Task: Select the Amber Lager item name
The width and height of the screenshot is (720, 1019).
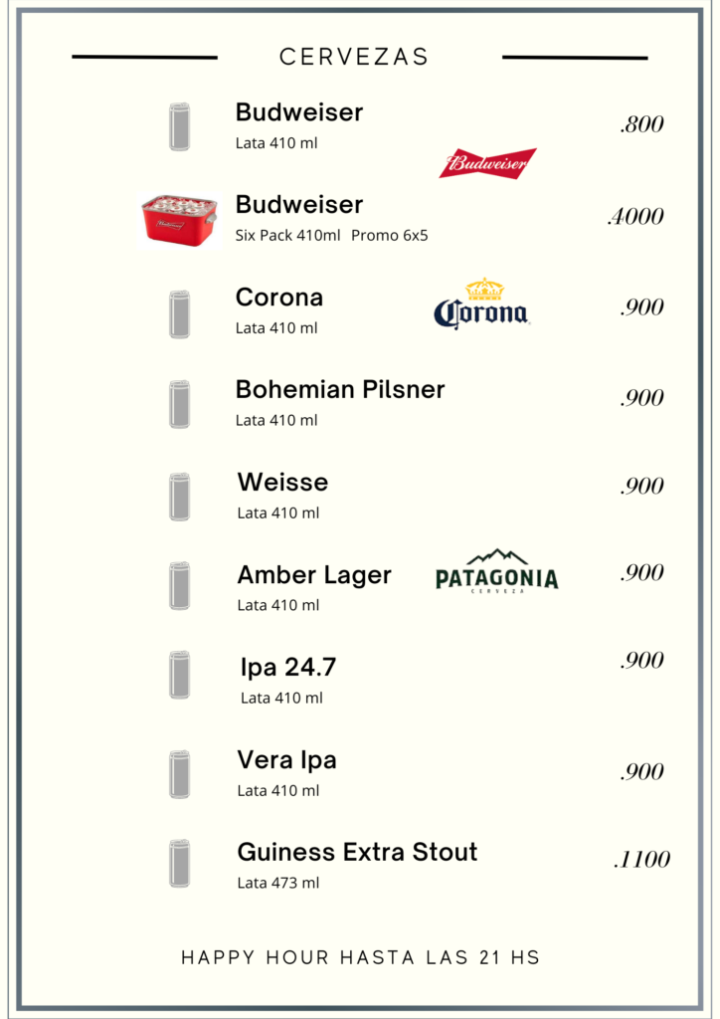Action: coord(314,576)
